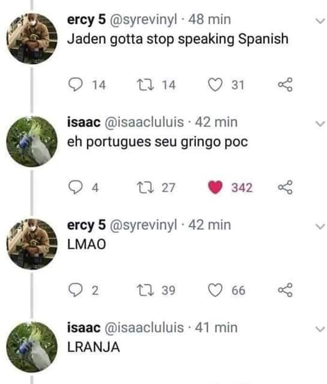Open options chevron on isaac's 42 min tweet
Screen dimensions: 327x384
point(320,124)
